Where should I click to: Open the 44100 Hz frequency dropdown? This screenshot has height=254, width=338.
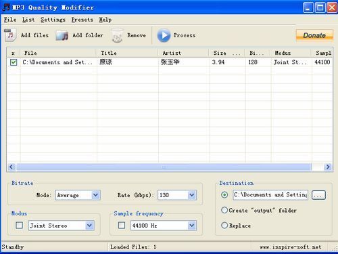(x=192, y=226)
